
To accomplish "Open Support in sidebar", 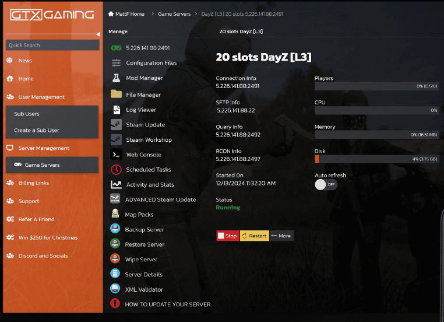I will [29, 201].
